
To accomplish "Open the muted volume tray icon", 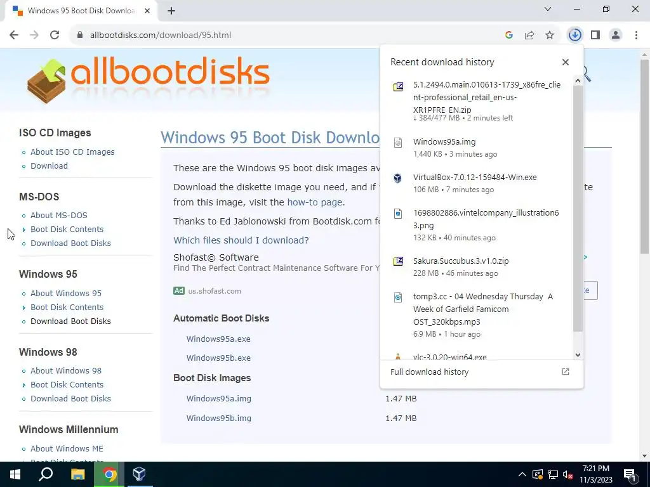I will pyautogui.click(x=567, y=474).
